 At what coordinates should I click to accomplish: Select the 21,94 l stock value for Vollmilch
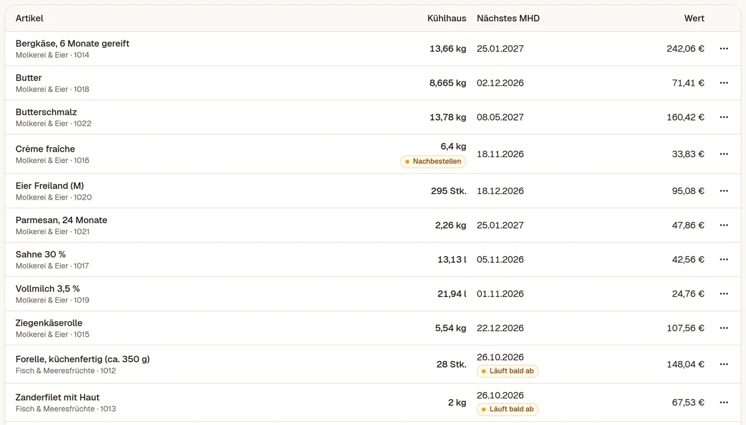pyautogui.click(x=452, y=293)
